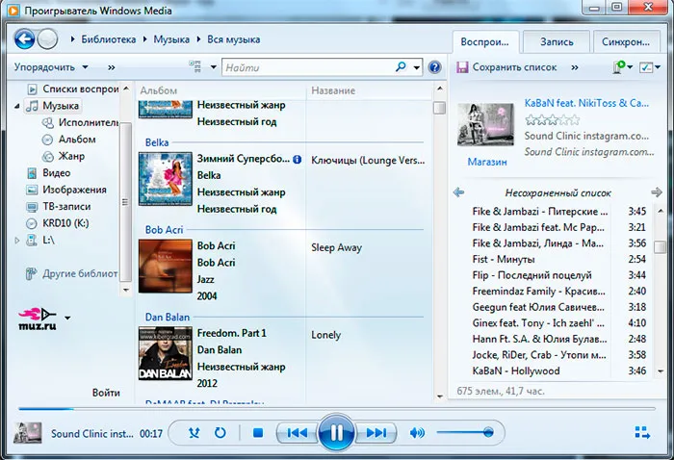The image size is (674, 460).
Task: Open Другие библиотеки in sidebar
Action: coord(72,273)
